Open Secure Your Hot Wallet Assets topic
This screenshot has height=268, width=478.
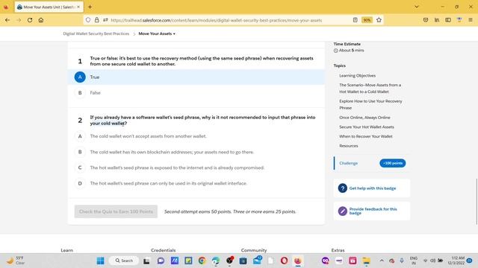click(x=367, y=127)
